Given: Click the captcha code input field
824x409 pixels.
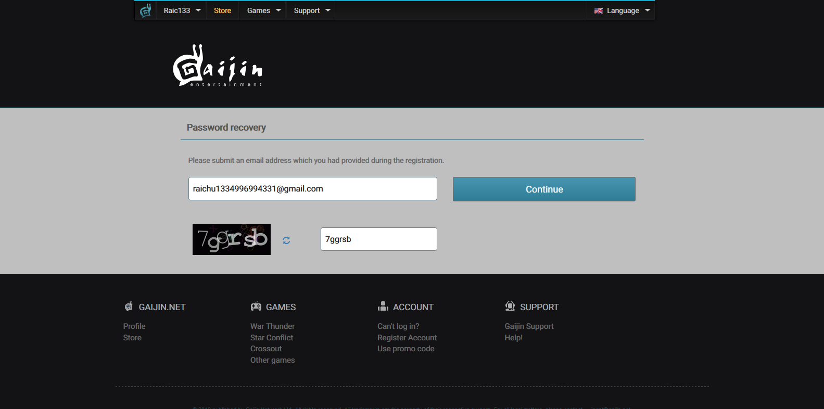Looking at the screenshot, I should pos(378,239).
